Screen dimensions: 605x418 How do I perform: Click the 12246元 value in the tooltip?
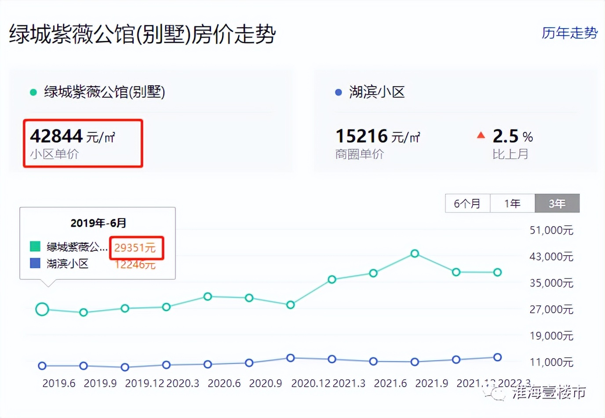135,264
